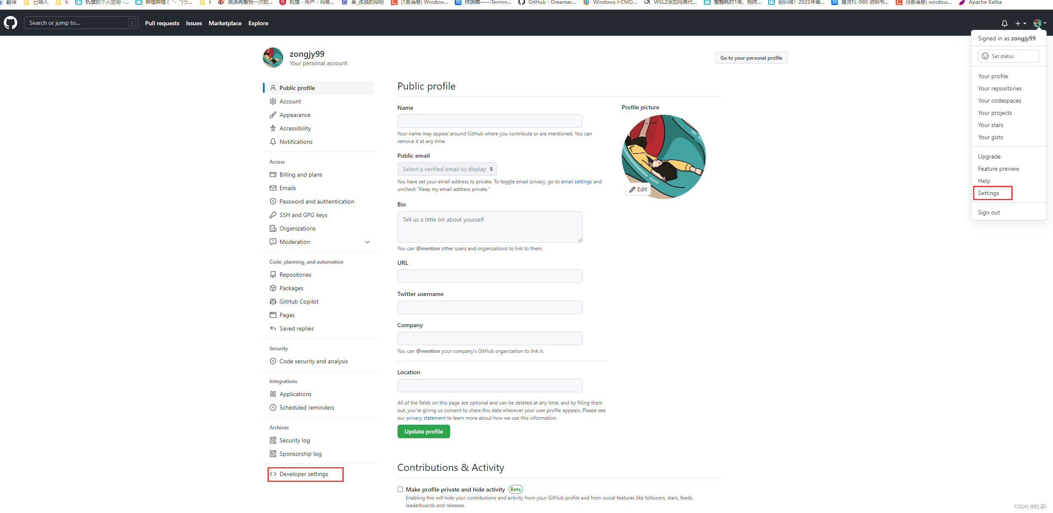Open the plus create-new dropdown in header
Image resolution: width=1053 pixels, height=513 pixels.
coord(1020,23)
